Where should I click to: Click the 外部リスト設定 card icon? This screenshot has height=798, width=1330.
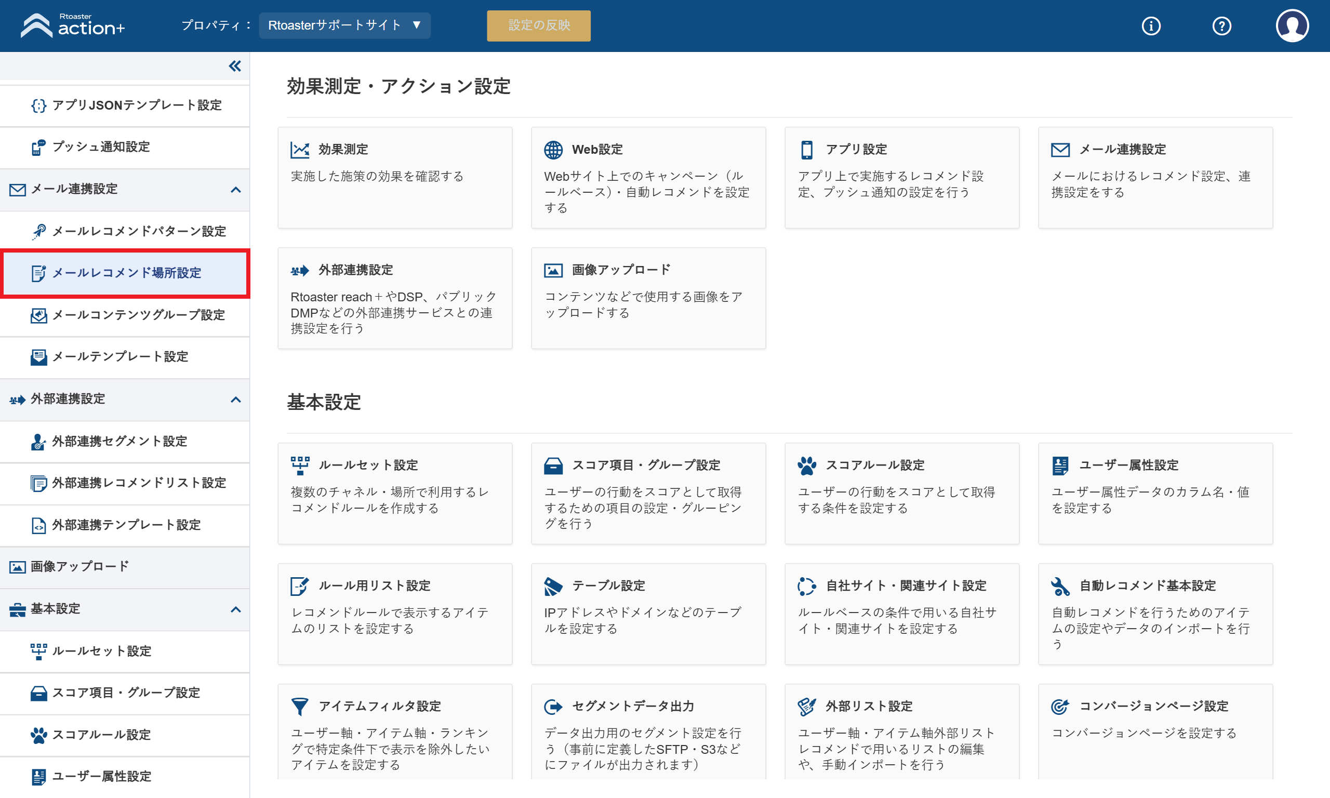coord(806,707)
